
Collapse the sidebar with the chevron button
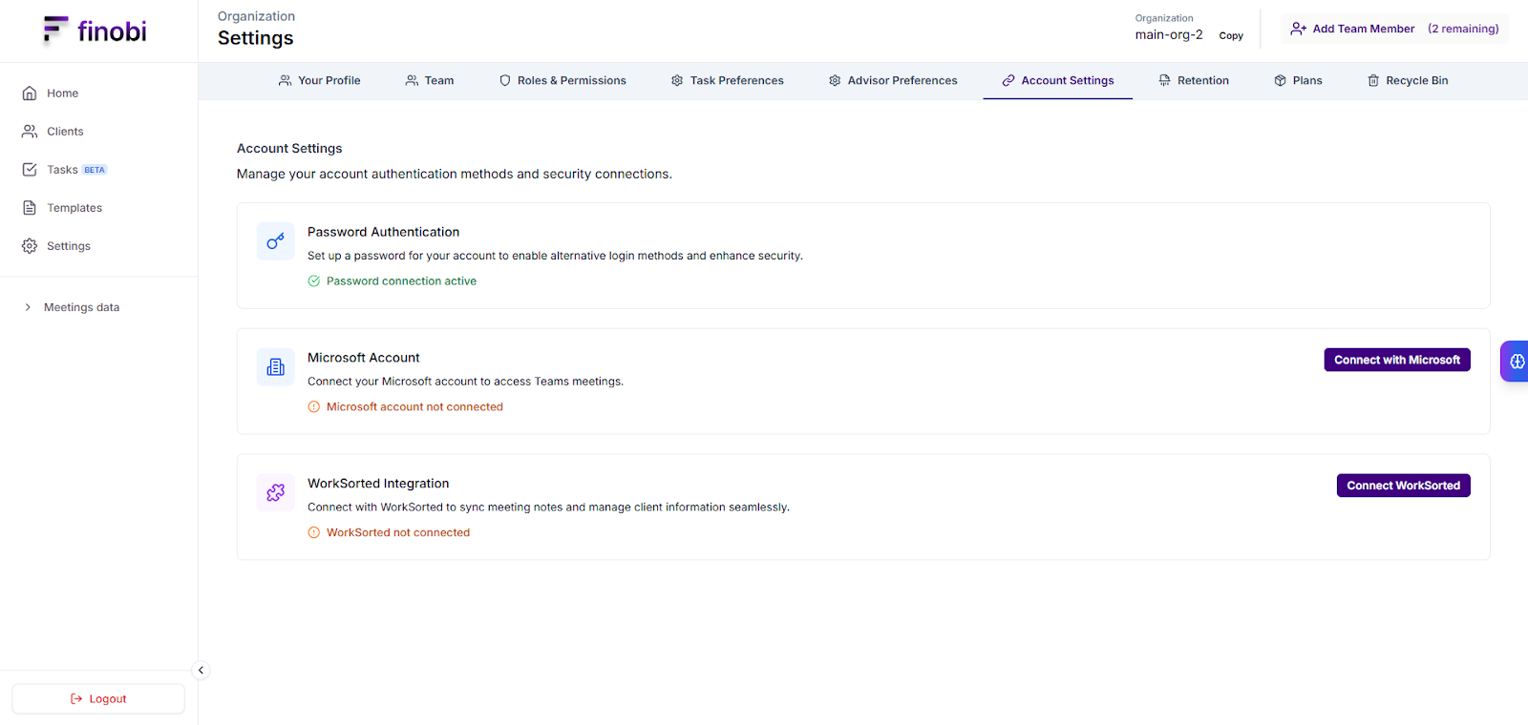pos(201,671)
